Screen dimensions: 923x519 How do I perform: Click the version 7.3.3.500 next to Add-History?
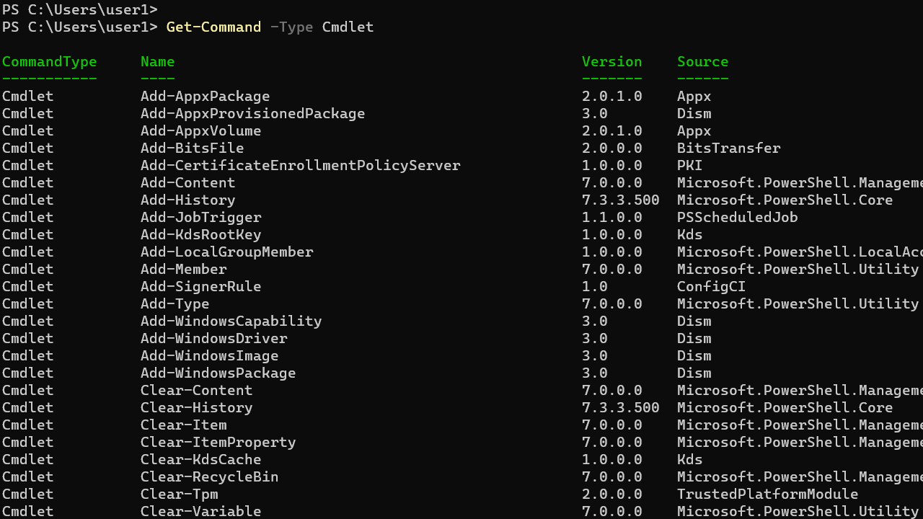coord(620,200)
